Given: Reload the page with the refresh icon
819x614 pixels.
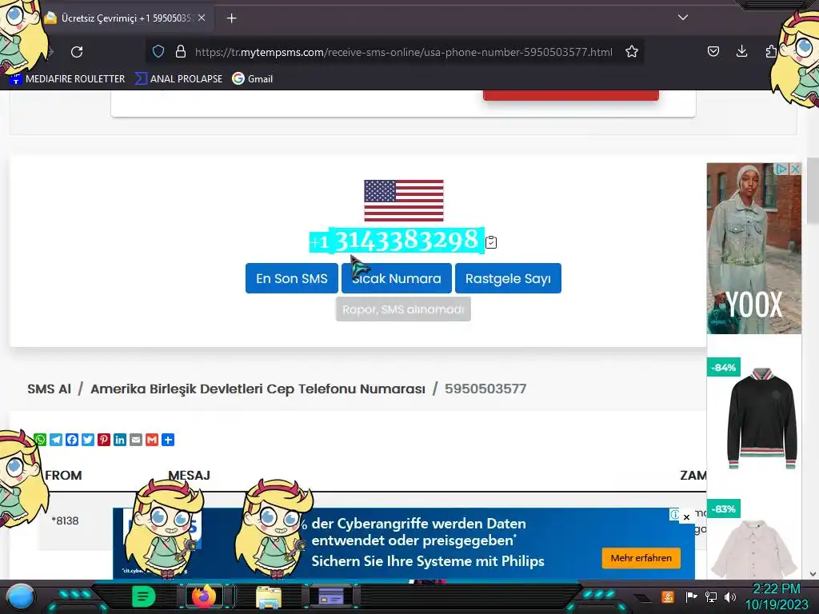Looking at the screenshot, I should pyautogui.click(x=77, y=52).
